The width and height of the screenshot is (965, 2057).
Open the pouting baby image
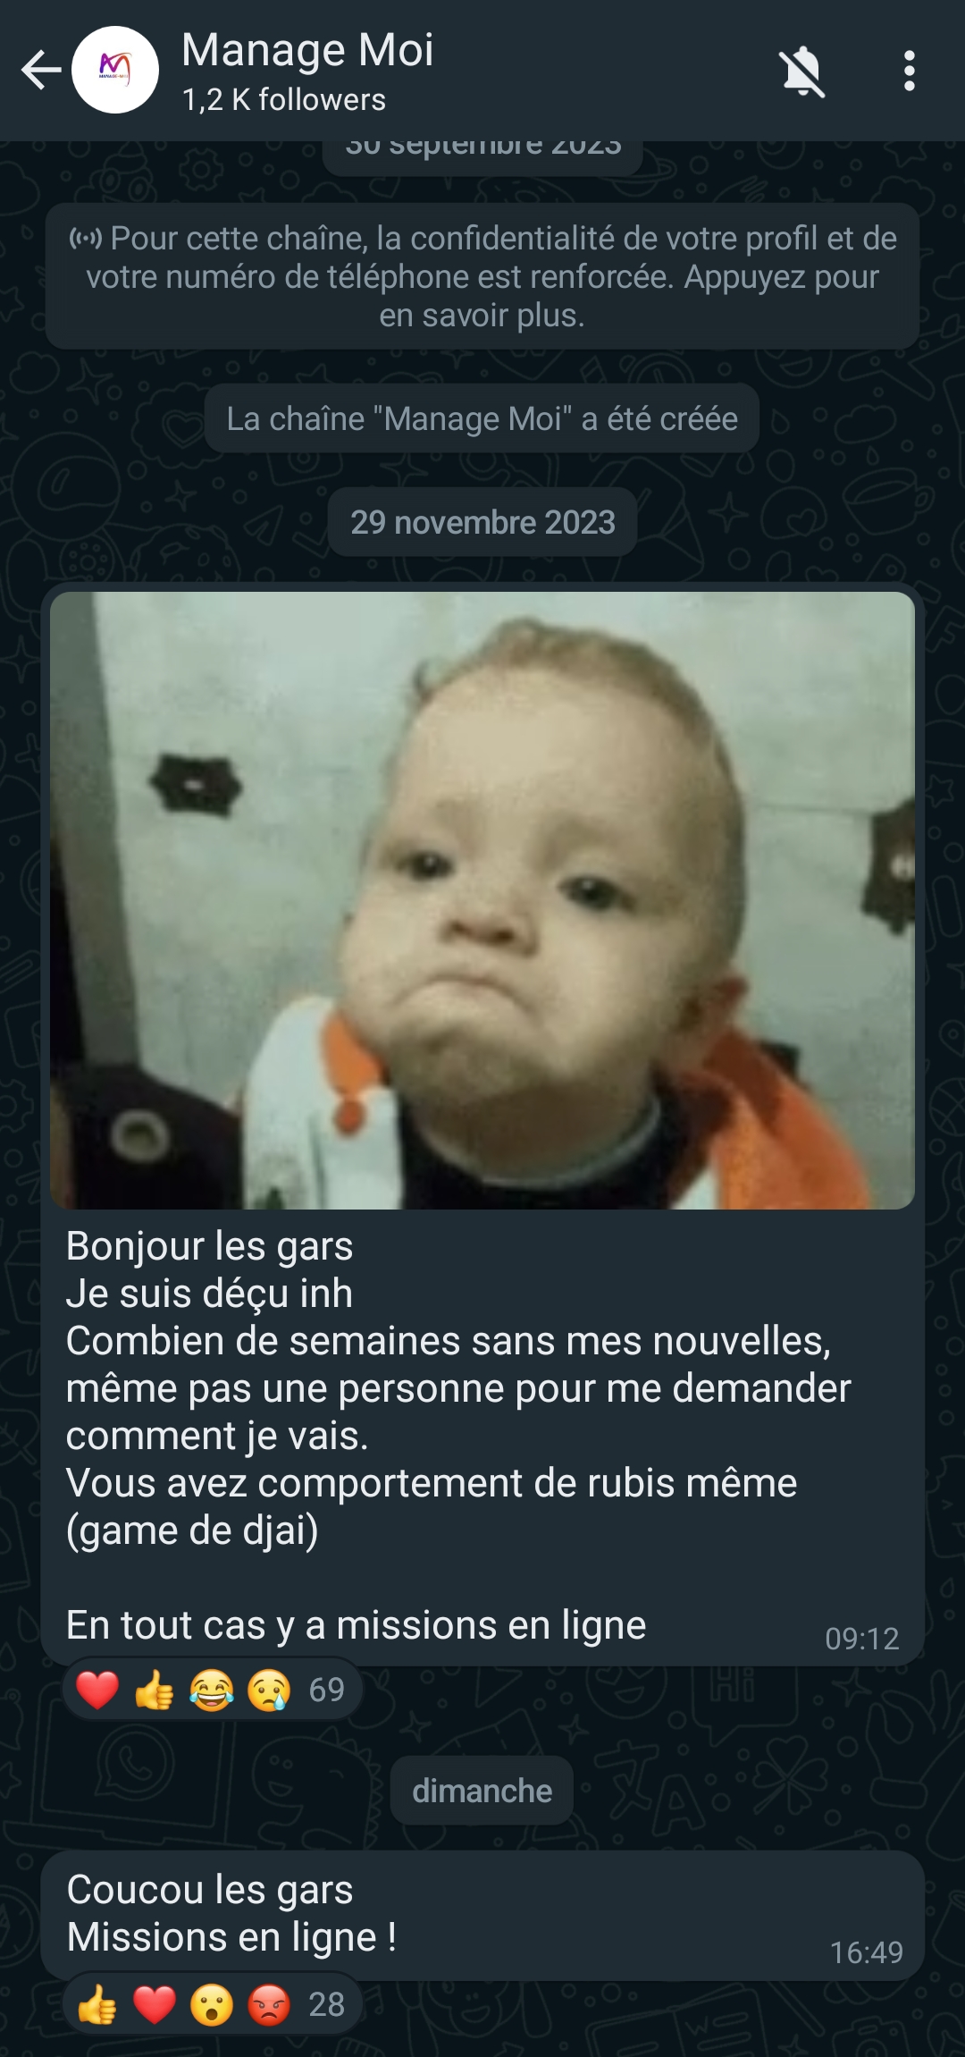click(x=482, y=900)
